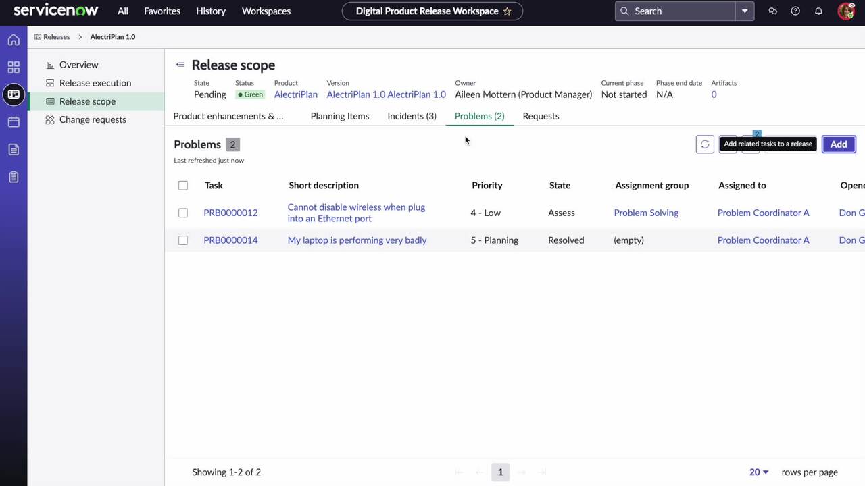Refresh the Problems list
The image size is (865, 486).
[705, 144]
